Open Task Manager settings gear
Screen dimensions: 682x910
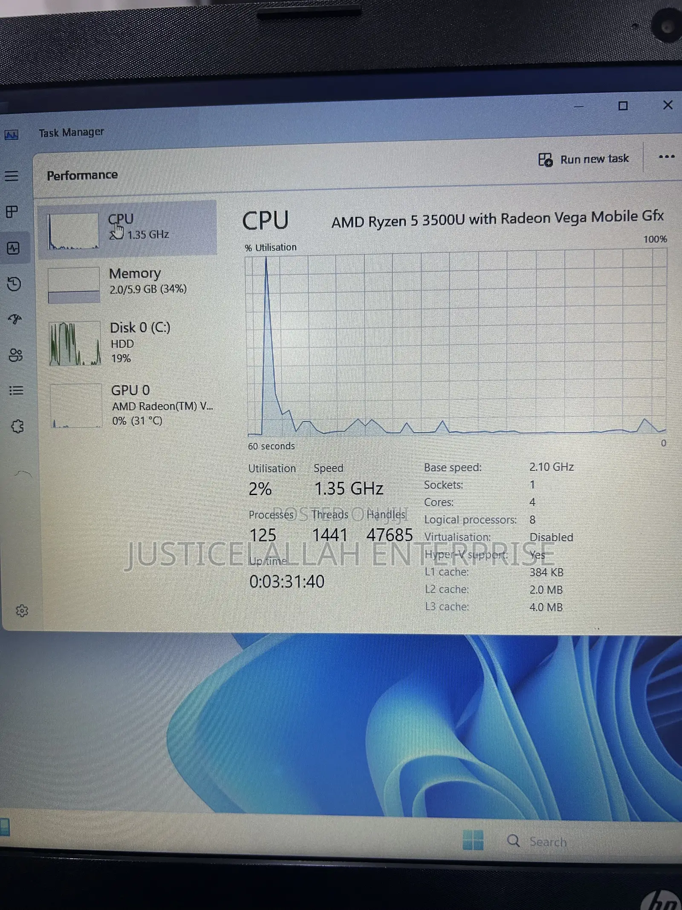pos(22,611)
